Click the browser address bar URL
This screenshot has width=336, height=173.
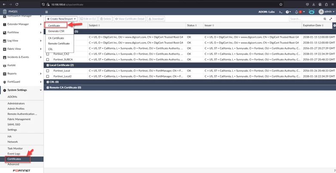pyautogui.click(x=67, y=4)
